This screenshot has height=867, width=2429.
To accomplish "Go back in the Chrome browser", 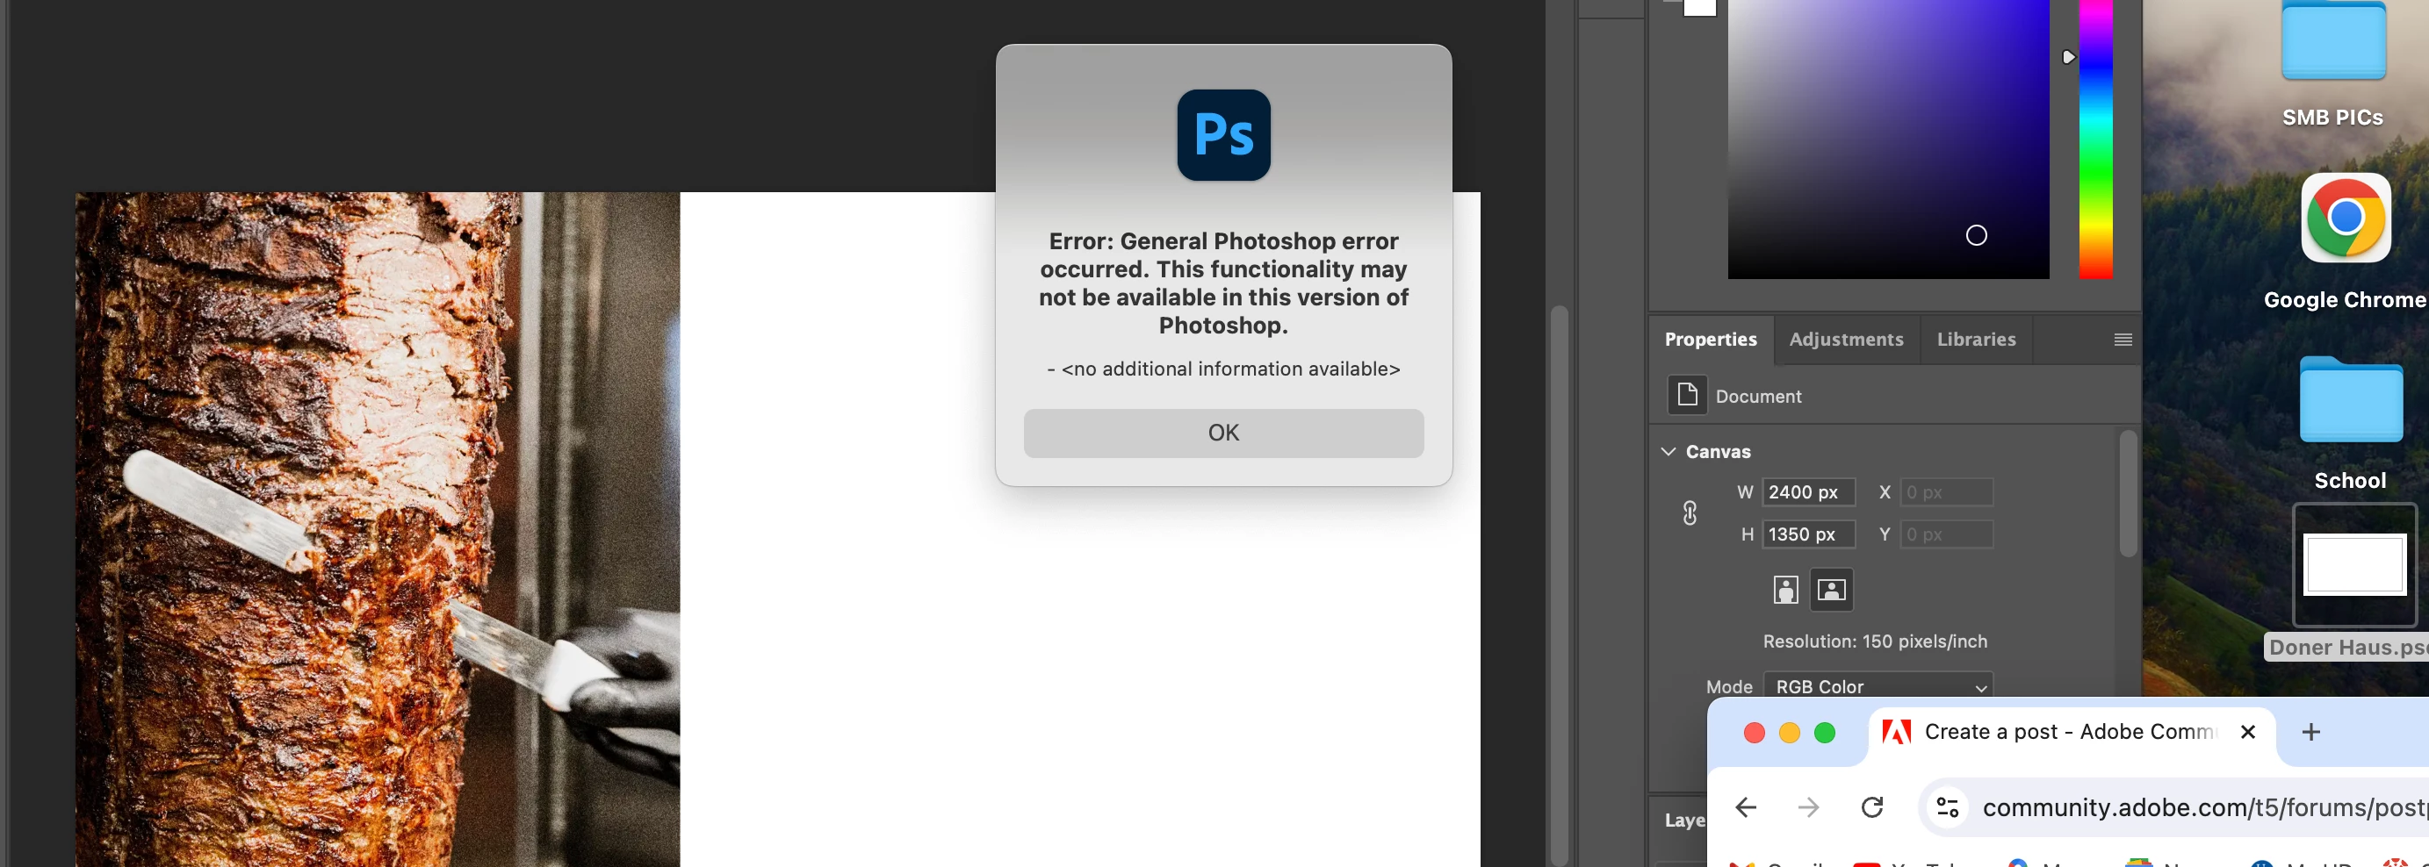I will coord(1746,807).
